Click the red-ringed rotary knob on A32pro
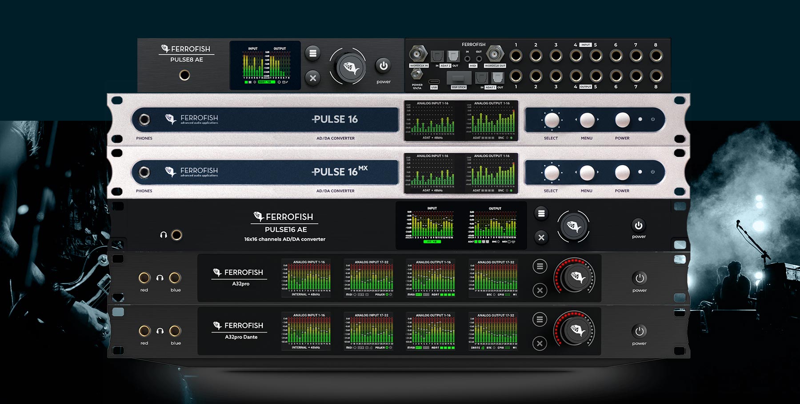 click(574, 277)
